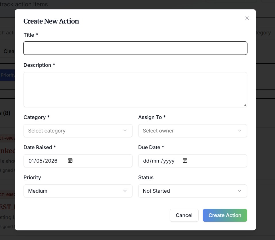Click the Description resize handle
275x240 pixels.
(x=245, y=105)
